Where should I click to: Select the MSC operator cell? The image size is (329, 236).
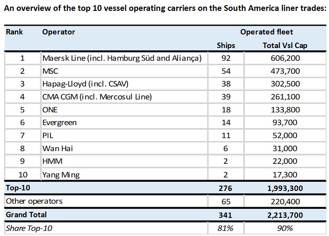[124, 71]
